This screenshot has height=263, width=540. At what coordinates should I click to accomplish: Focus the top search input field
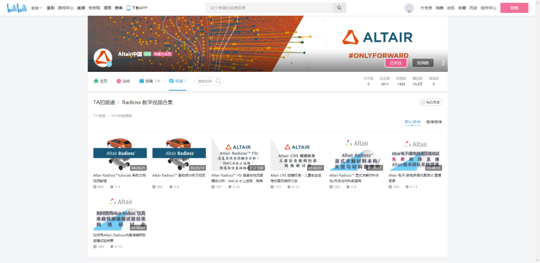click(x=269, y=8)
